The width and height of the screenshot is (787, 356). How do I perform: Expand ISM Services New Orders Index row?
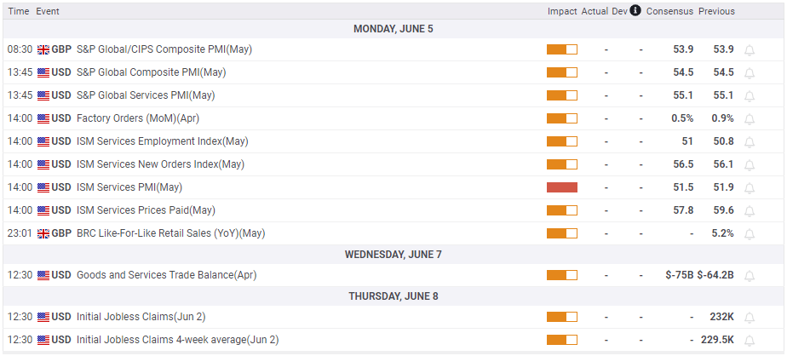tap(160, 164)
